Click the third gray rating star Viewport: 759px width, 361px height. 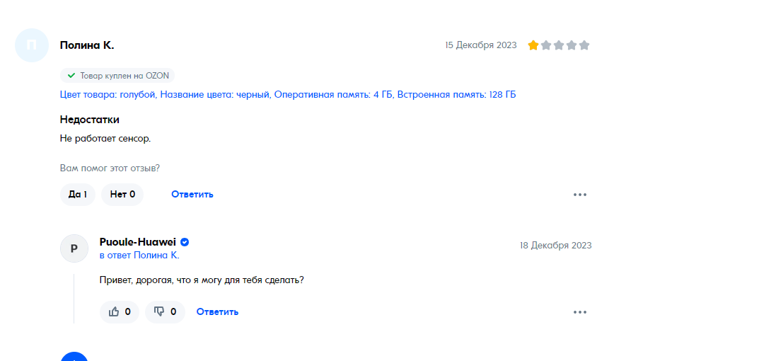coord(559,45)
